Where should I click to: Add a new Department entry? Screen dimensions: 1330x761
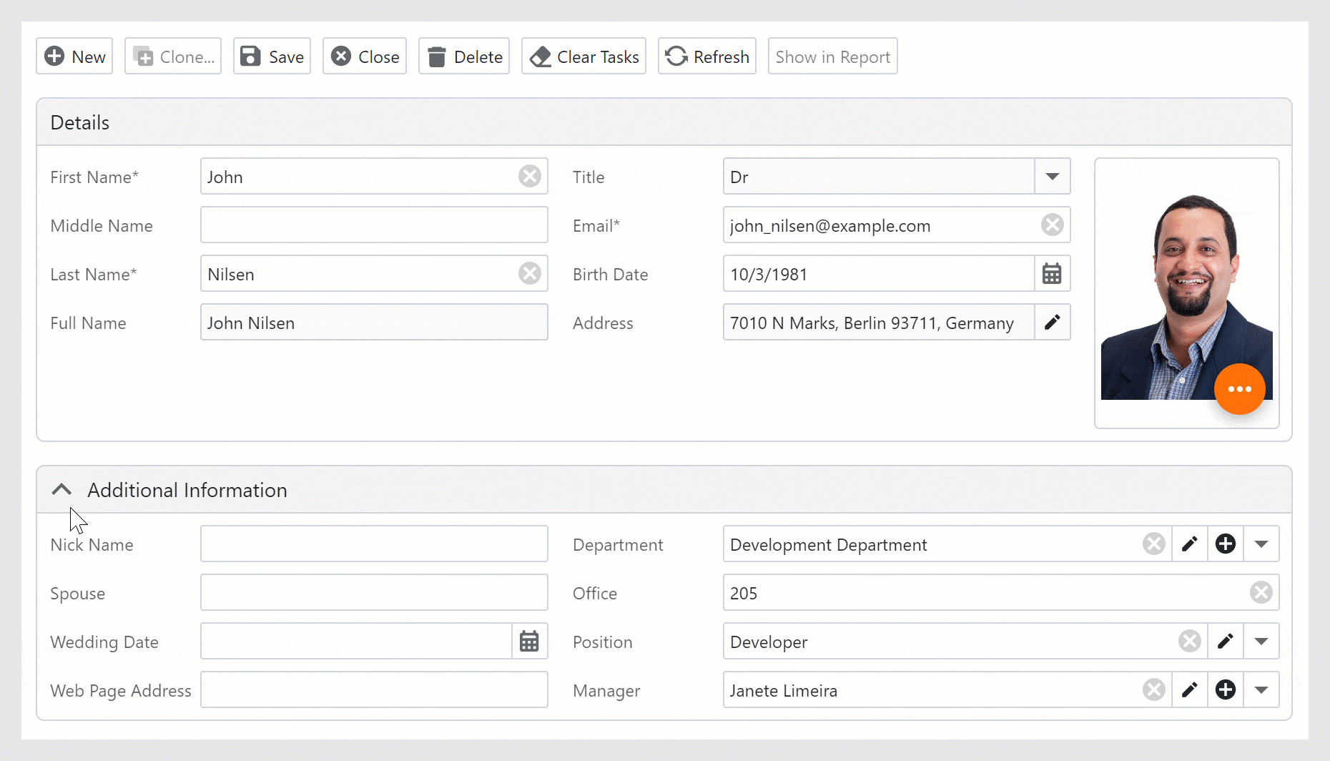pos(1226,544)
